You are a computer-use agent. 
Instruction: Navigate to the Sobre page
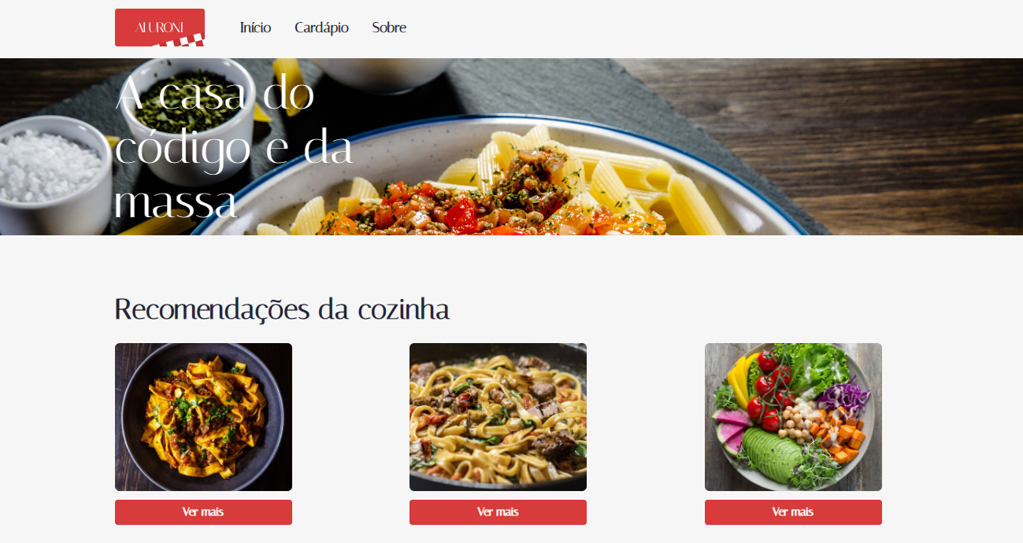(389, 28)
